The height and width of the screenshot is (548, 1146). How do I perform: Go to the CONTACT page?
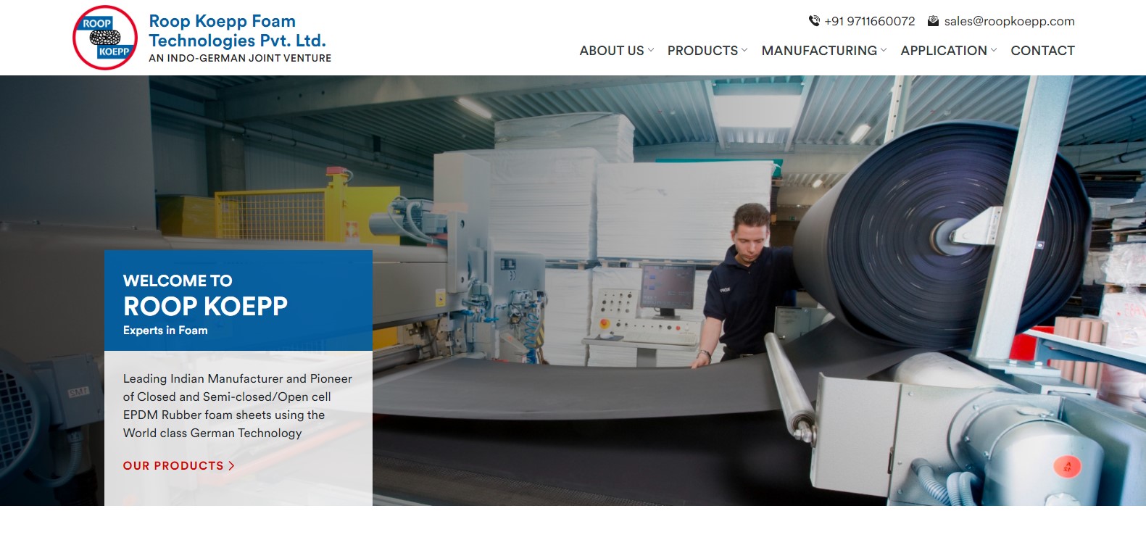coord(1042,51)
